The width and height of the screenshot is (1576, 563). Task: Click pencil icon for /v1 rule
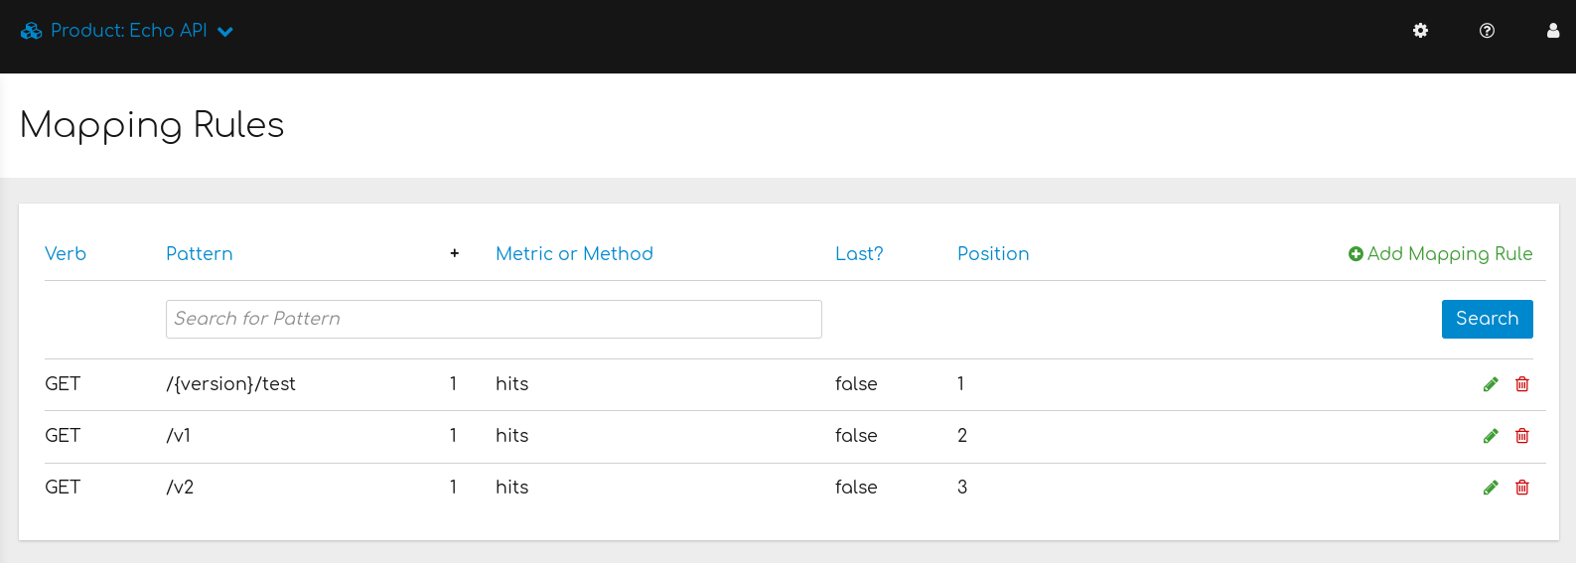[1491, 436]
